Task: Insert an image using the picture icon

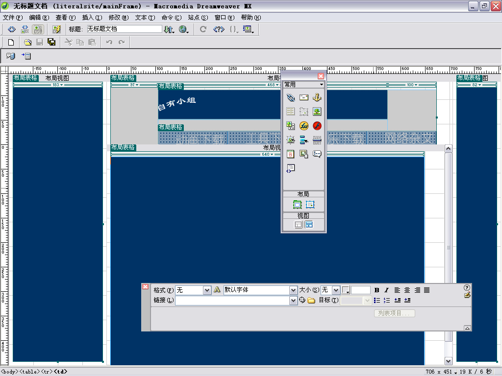Action: 317,112
